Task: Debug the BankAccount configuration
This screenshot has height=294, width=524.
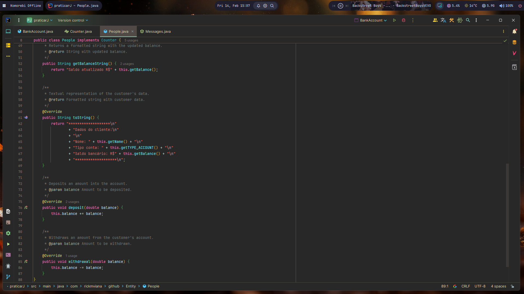Action: pos(403,20)
